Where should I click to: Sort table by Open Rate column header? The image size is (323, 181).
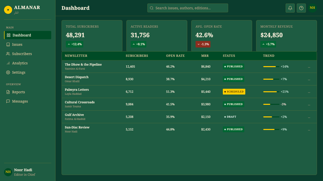pos(175,56)
